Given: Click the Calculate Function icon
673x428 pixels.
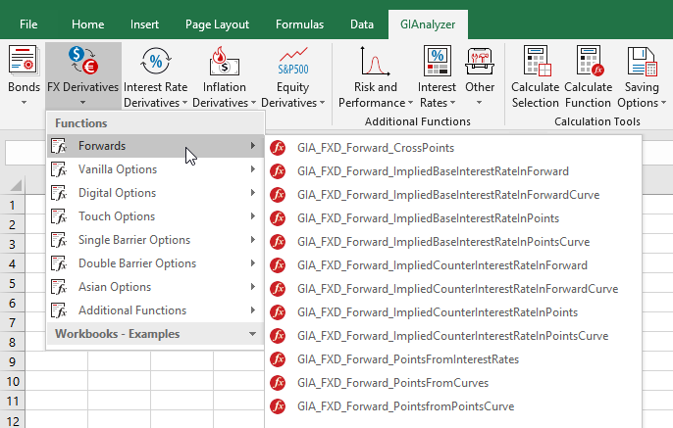Looking at the screenshot, I should point(591,62).
